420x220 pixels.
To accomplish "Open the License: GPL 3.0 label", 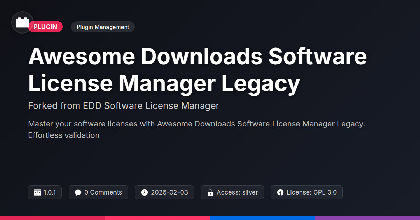I will 311,192.
